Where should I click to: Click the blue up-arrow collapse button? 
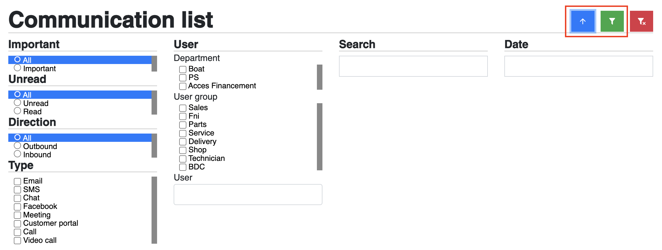coord(583,21)
